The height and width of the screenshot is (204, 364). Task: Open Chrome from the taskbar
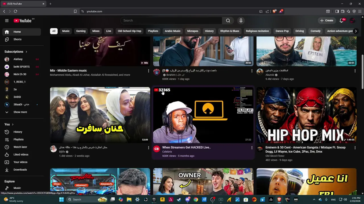(x=196, y=199)
